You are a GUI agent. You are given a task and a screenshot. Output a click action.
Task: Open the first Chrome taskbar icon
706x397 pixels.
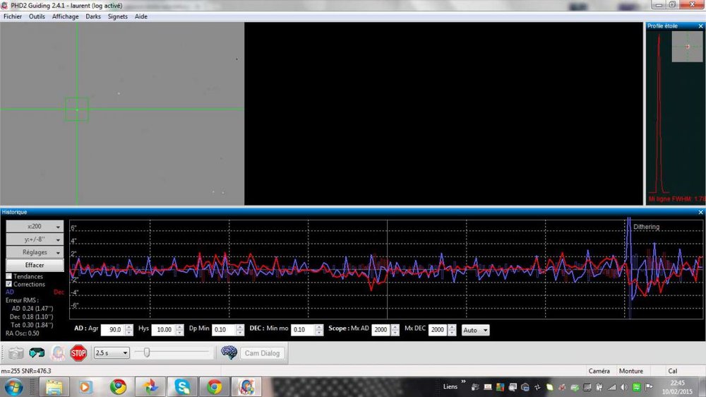coord(118,387)
